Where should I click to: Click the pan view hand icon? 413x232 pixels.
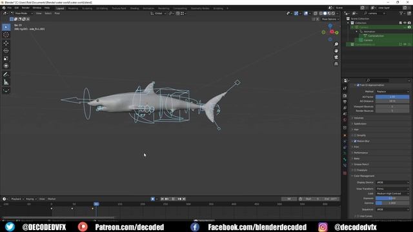(336, 51)
